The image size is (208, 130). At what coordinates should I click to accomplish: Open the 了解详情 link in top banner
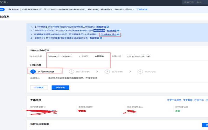(142, 9)
